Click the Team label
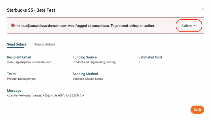The width and height of the screenshot is (211, 120). point(11,74)
